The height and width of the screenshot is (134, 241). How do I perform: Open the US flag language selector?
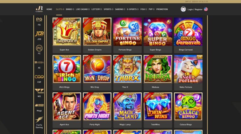click(206, 9)
